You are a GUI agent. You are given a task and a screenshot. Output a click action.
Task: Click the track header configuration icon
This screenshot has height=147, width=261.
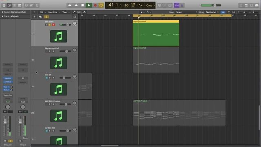point(75,17)
